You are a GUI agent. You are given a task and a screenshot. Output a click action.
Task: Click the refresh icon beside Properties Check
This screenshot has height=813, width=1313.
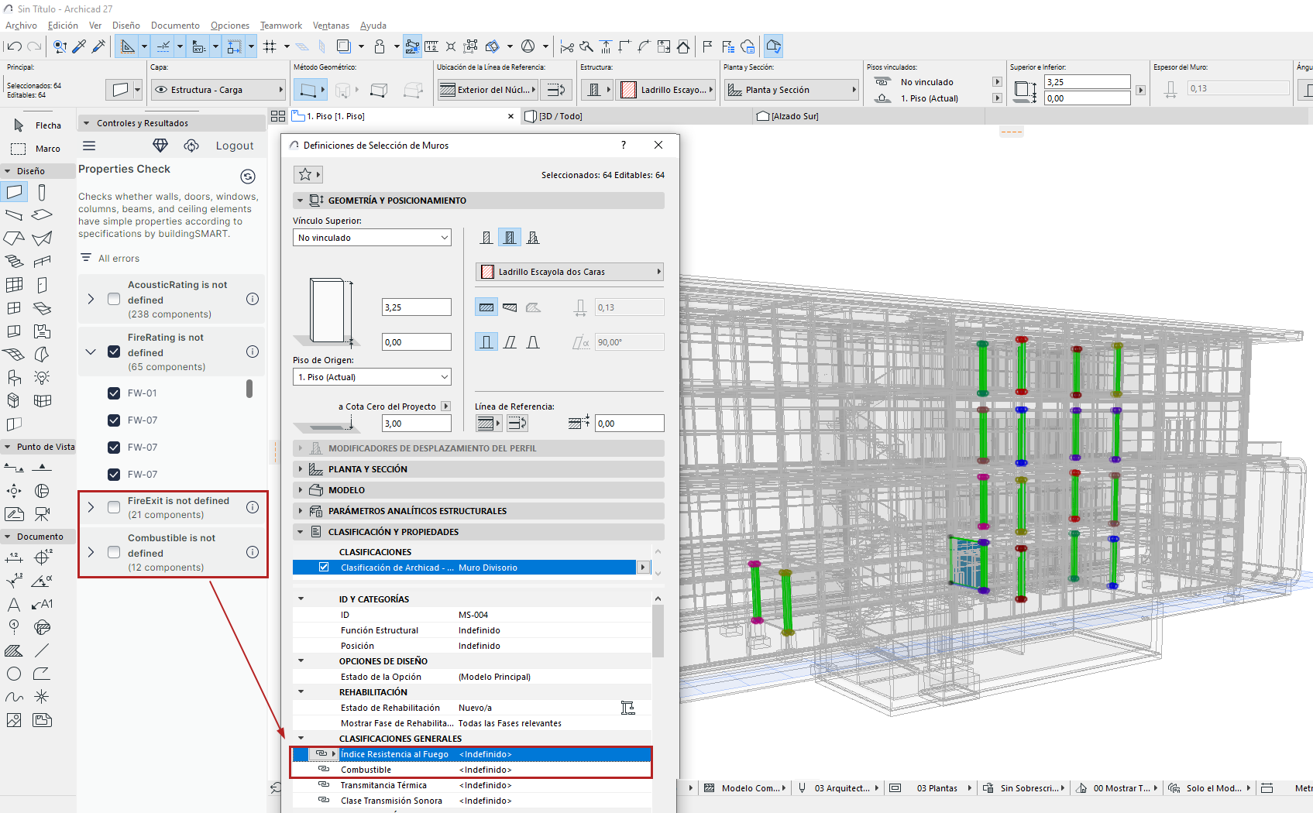pyautogui.click(x=248, y=177)
